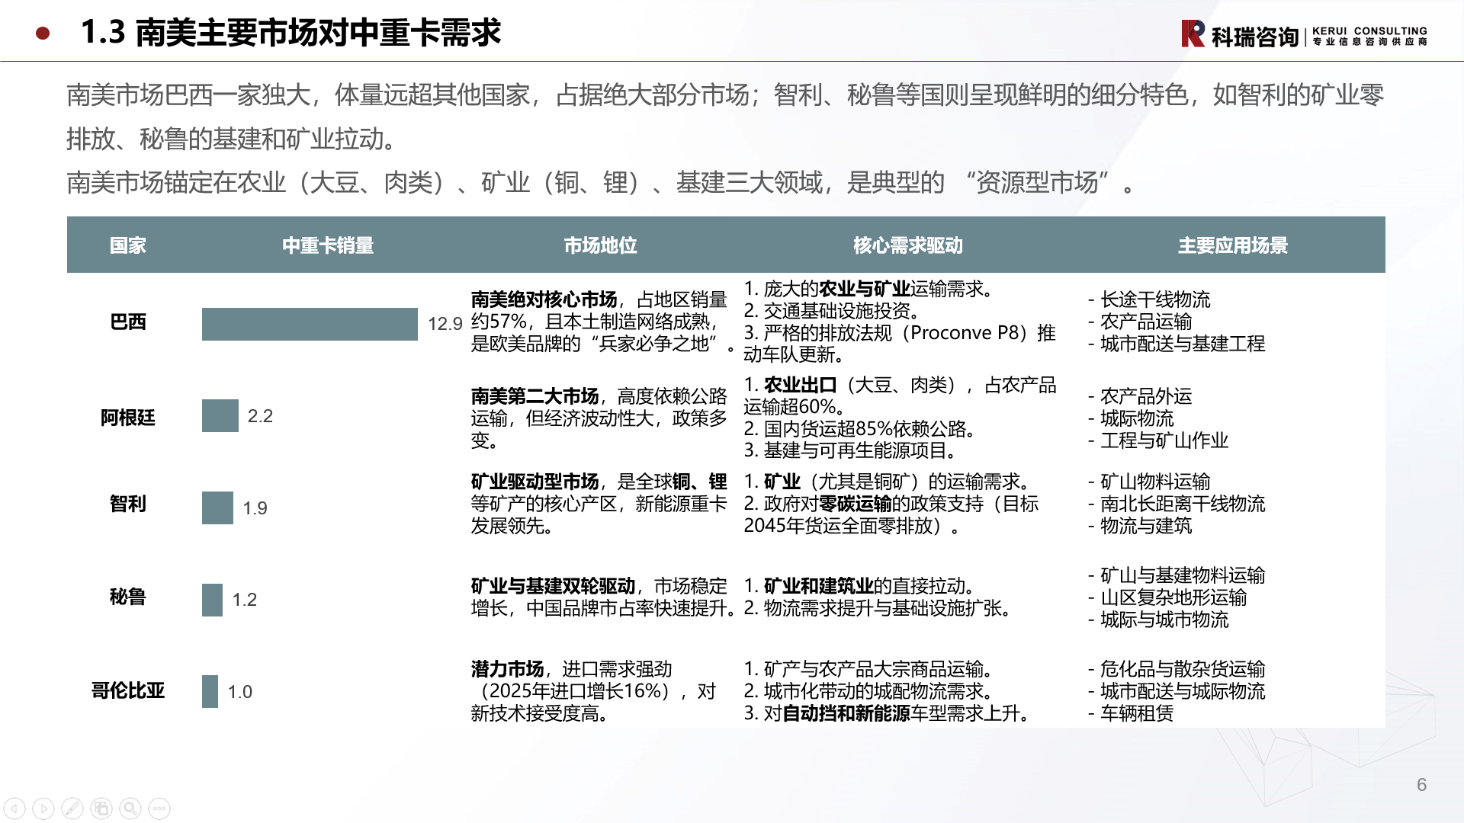
Task: Click the Kerui Consulting logo
Action: click(x=1304, y=34)
